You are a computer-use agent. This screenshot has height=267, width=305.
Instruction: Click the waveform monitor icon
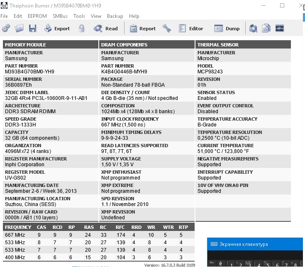click(280, 28)
